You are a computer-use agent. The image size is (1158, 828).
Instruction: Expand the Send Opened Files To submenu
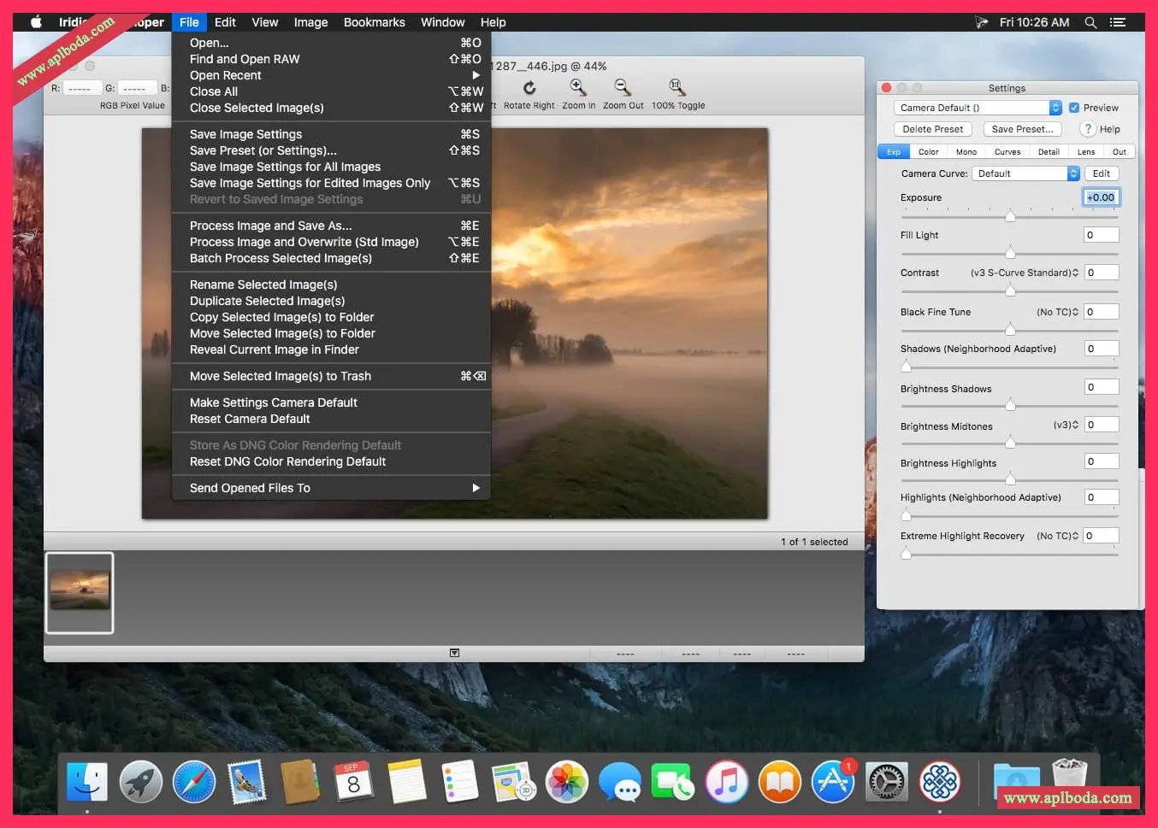coord(331,488)
